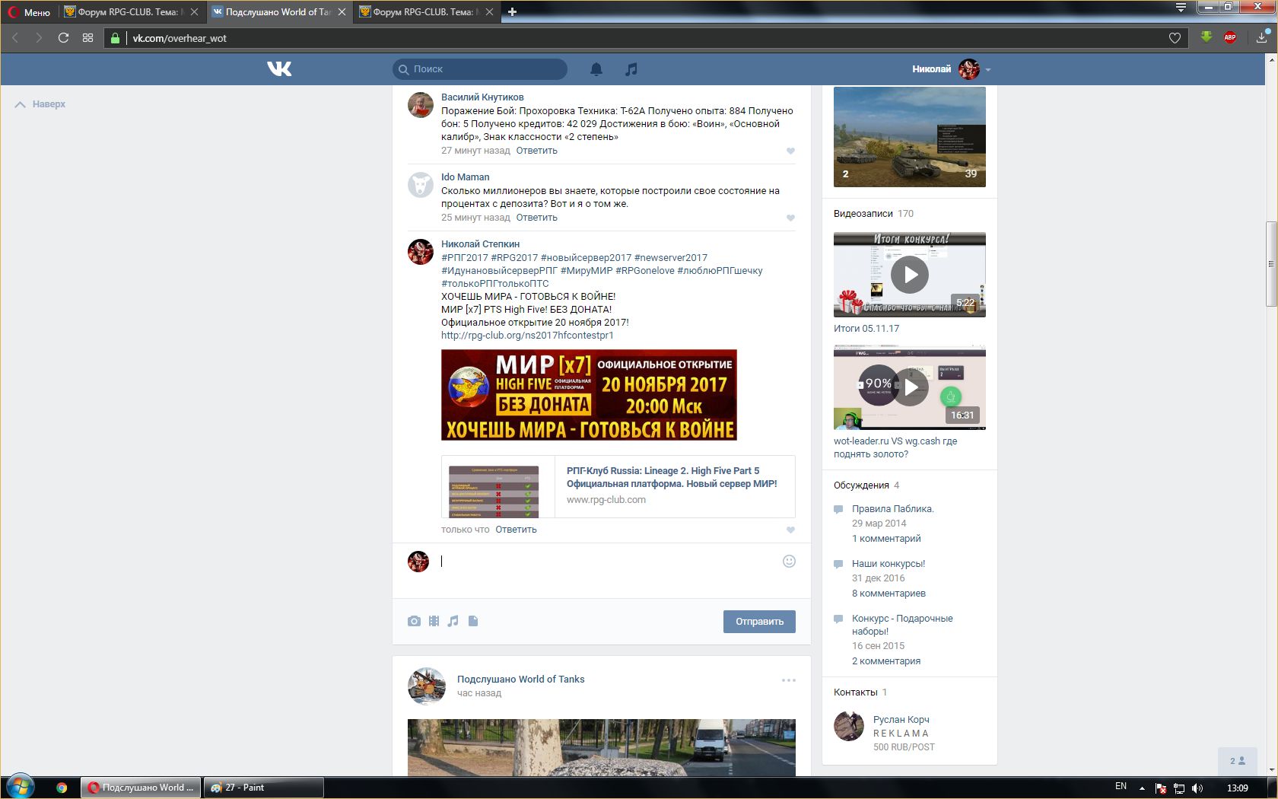Open Подслушано World of Tanks post author
Screen dimensions: 1278x799
point(520,680)
